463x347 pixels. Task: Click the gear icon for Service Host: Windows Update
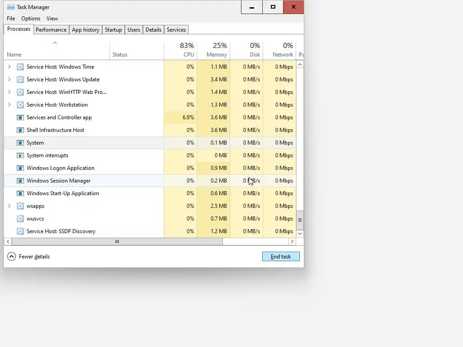coord(20,80)
